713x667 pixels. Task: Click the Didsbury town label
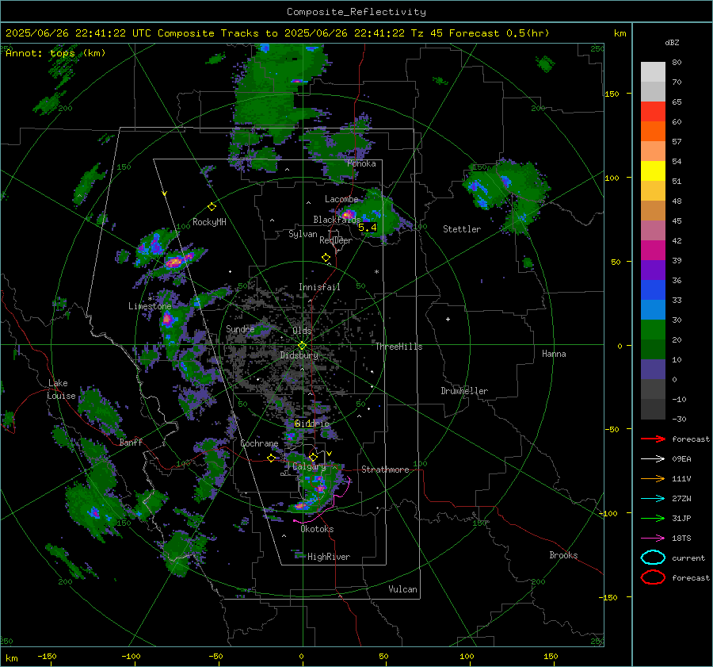click(299, 355)
